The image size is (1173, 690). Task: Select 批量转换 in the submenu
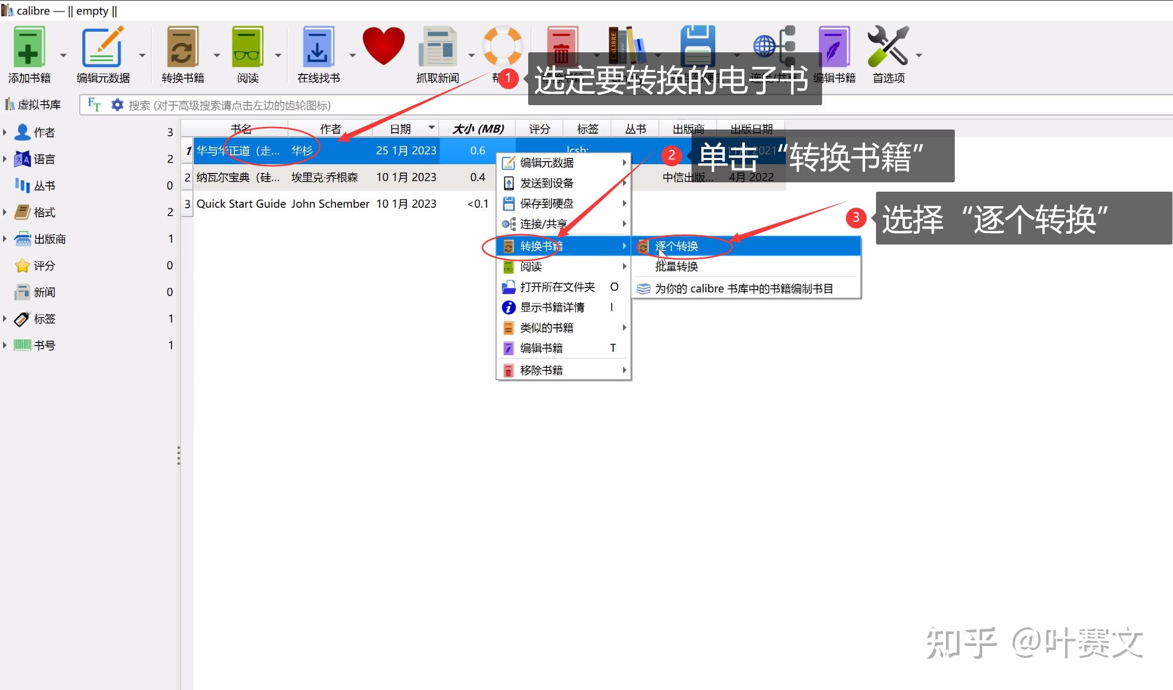coord(747,266)
